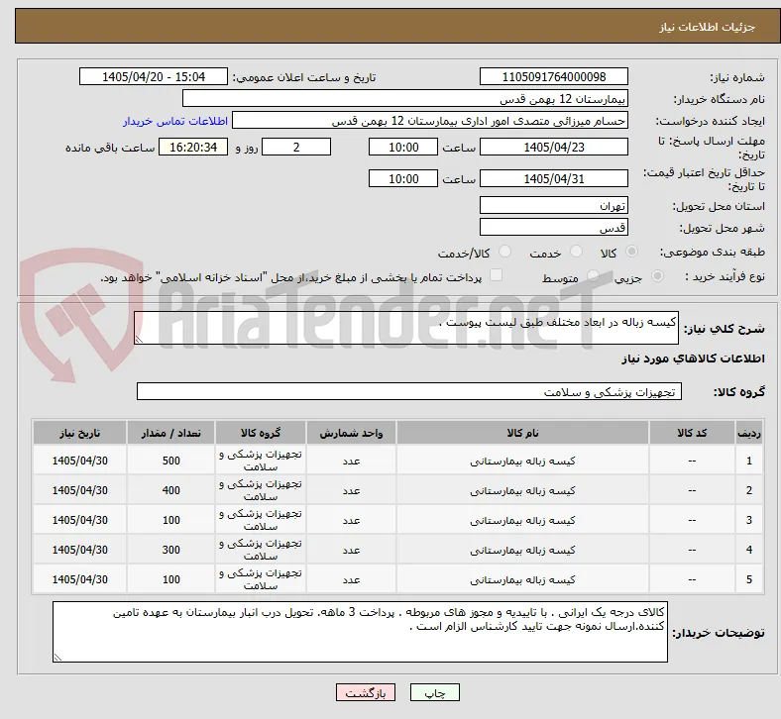This screenshot has width=781, height=719.
Task: Select the کالا radio button
Action: (631, 252)
